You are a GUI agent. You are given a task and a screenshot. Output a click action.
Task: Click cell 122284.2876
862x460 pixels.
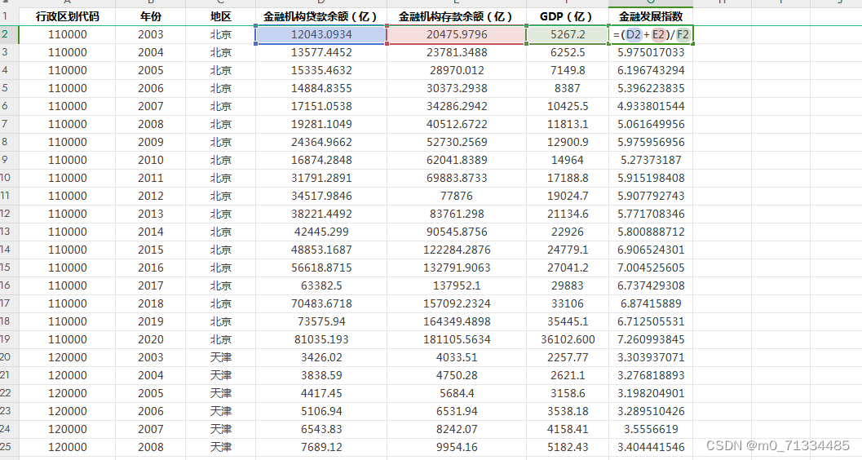tap(457, 250)
